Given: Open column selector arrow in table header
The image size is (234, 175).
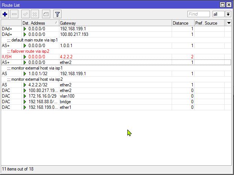Looking at the screenshot, I should (x=229, y=23).
